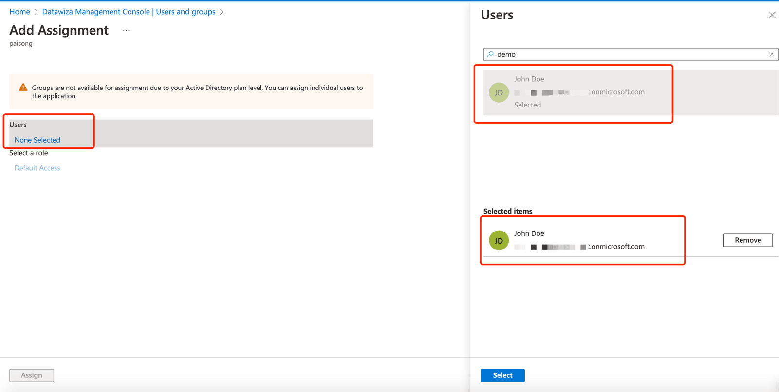Screen dimensions: 779x392
Task: Close the Users panel with the X icon
Action: click(772, 15)
